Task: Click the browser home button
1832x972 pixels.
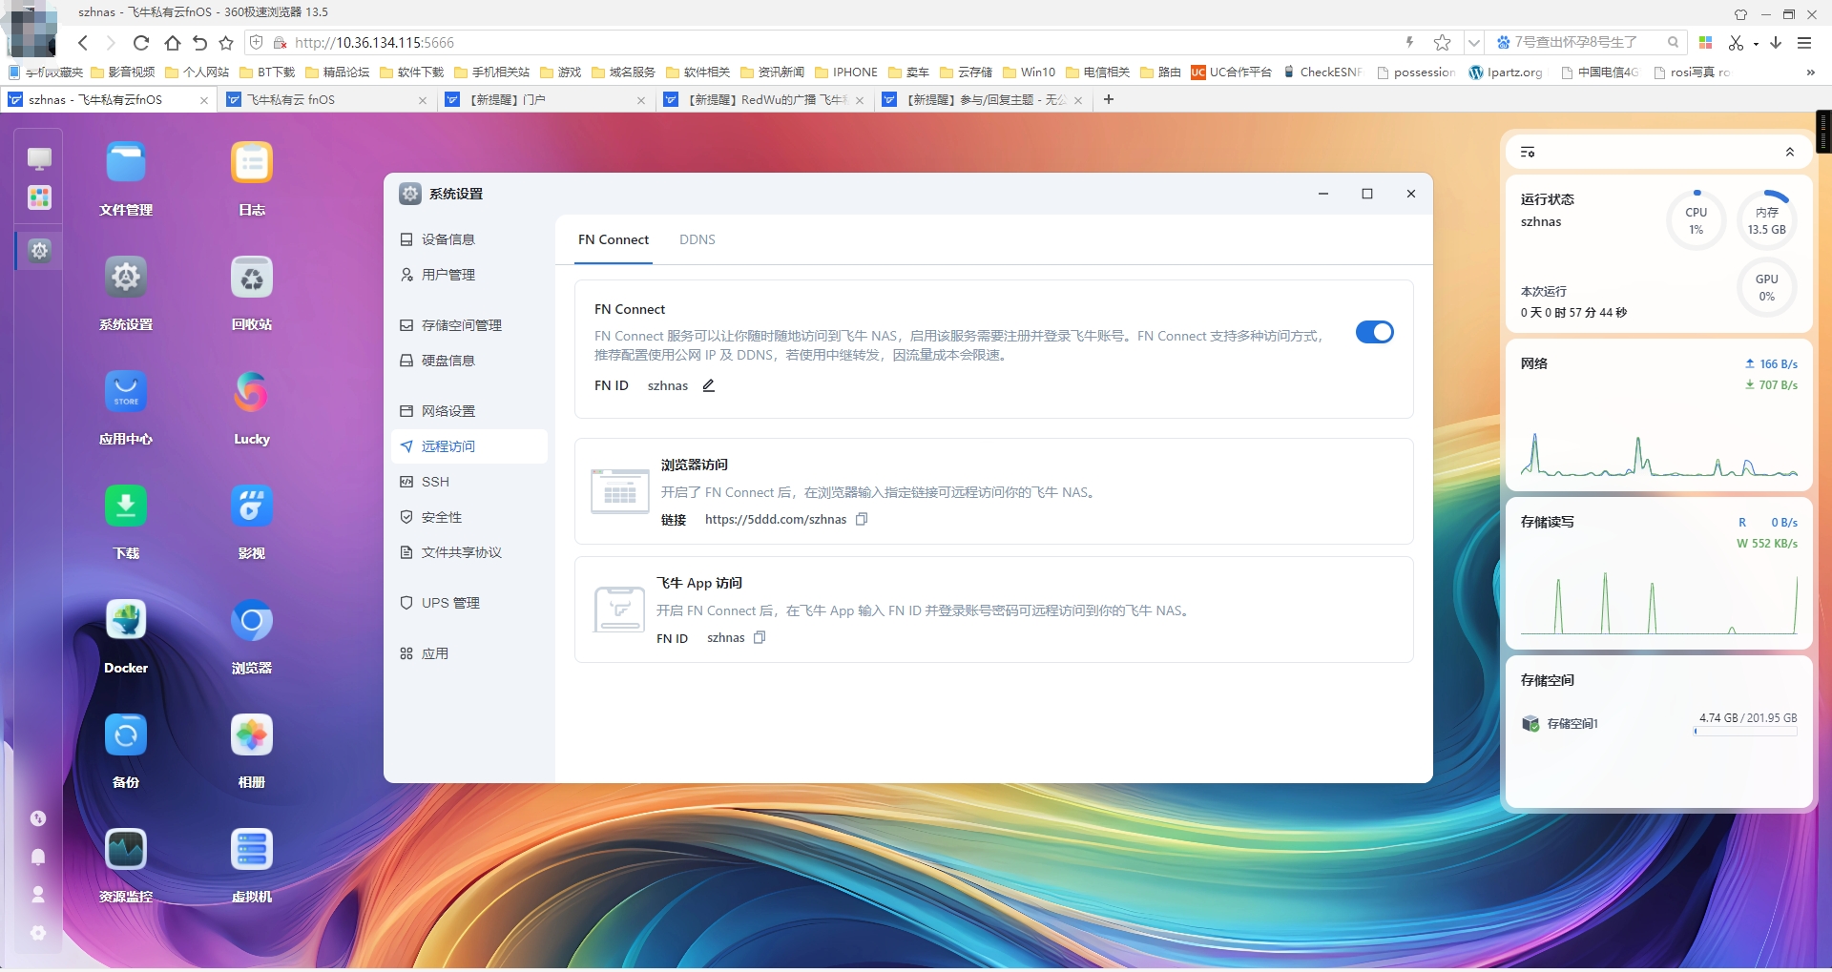Action: (172, 42)
